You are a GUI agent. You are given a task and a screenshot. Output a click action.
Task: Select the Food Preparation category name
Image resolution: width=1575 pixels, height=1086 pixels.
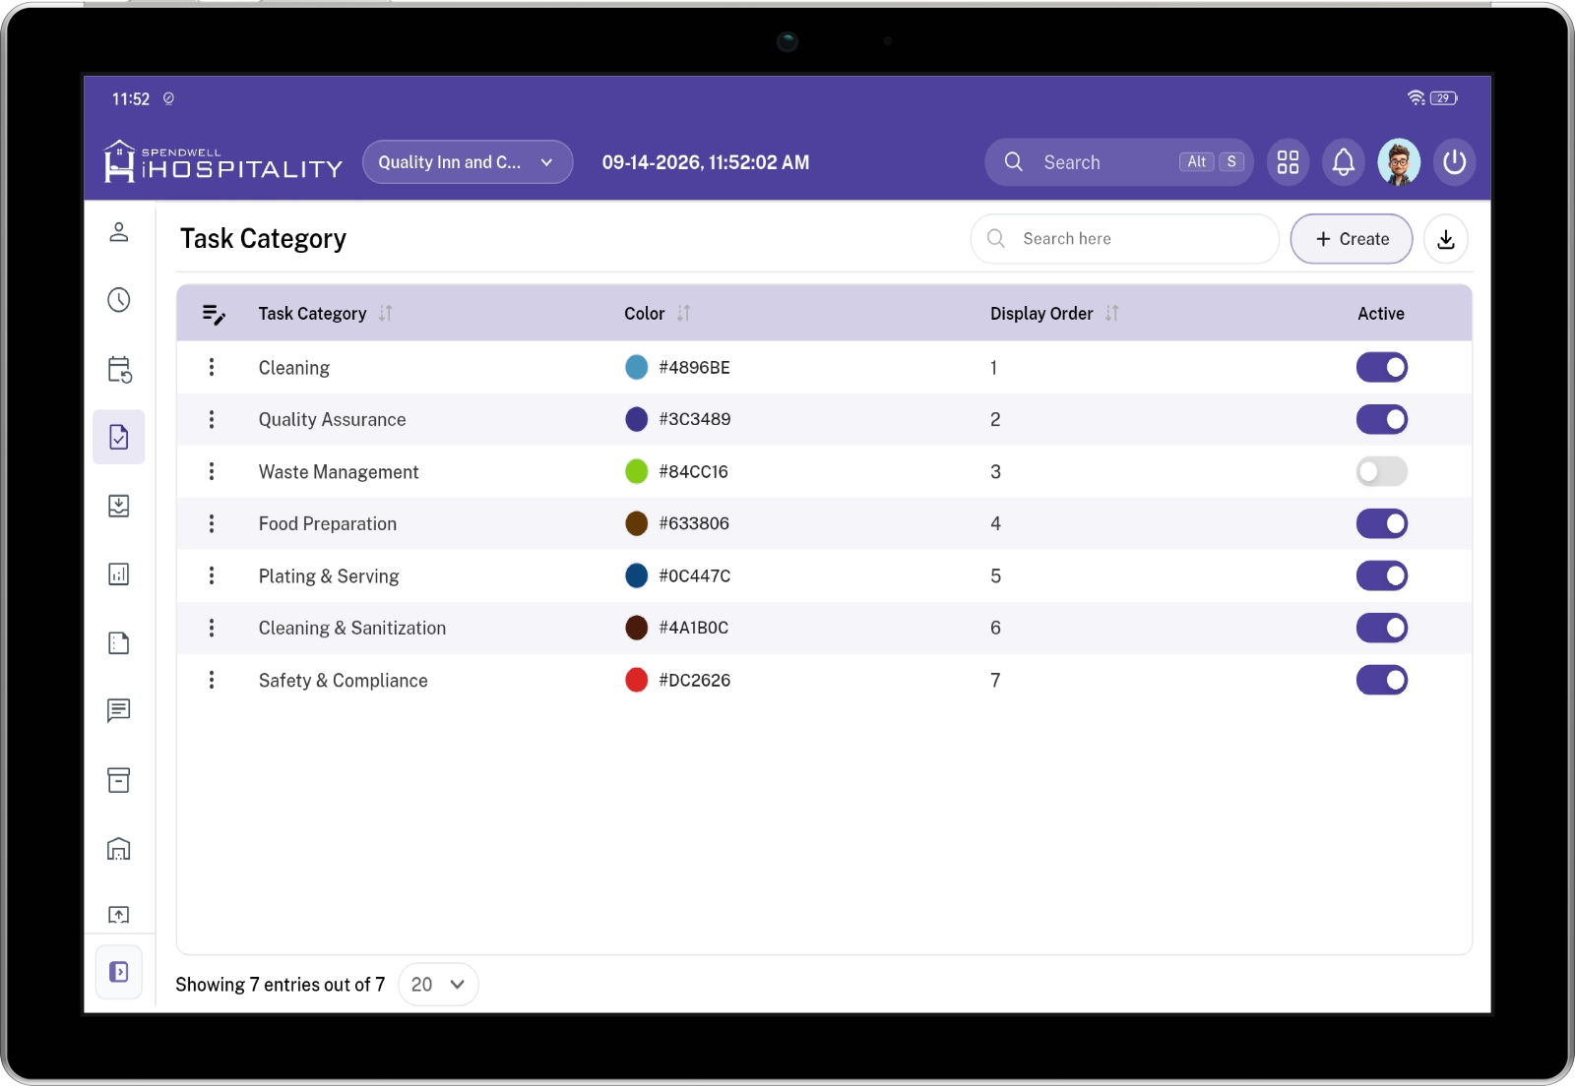pos(328,524)
